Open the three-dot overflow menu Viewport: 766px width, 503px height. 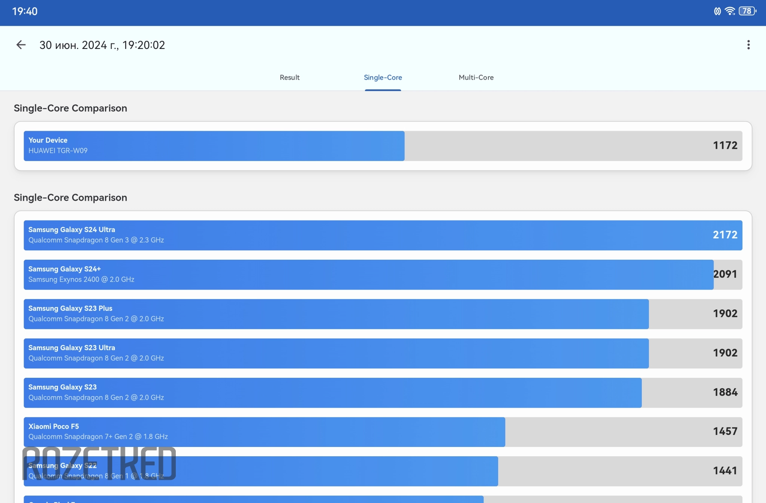coord(748,45)
